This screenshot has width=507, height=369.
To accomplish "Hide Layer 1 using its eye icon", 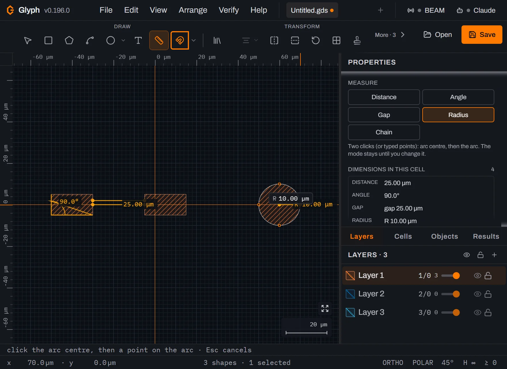I will click(478, 276).
